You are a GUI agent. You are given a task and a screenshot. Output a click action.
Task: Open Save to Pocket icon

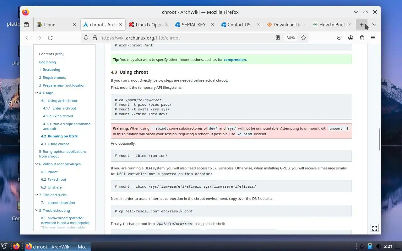tap(339, 38)
